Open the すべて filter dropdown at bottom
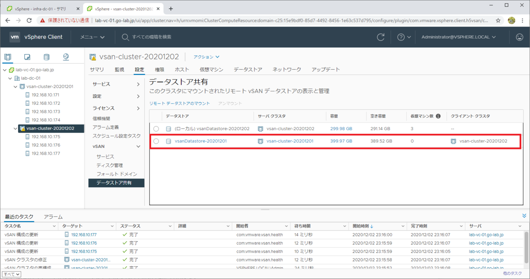Screen dimensions: 530x279 (x=11, y=274)
